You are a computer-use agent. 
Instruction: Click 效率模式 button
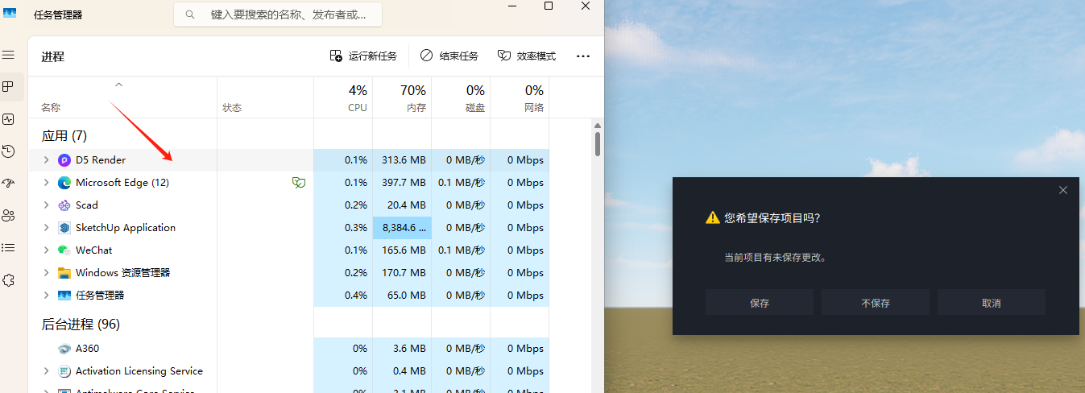tap(527, 56)
